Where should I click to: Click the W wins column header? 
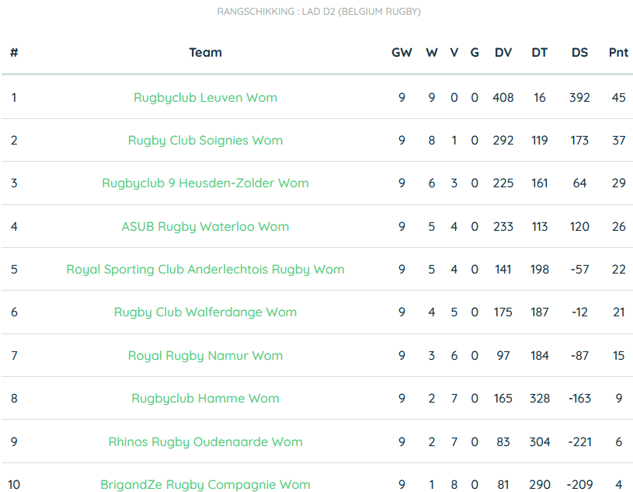[x=432, y=53]
